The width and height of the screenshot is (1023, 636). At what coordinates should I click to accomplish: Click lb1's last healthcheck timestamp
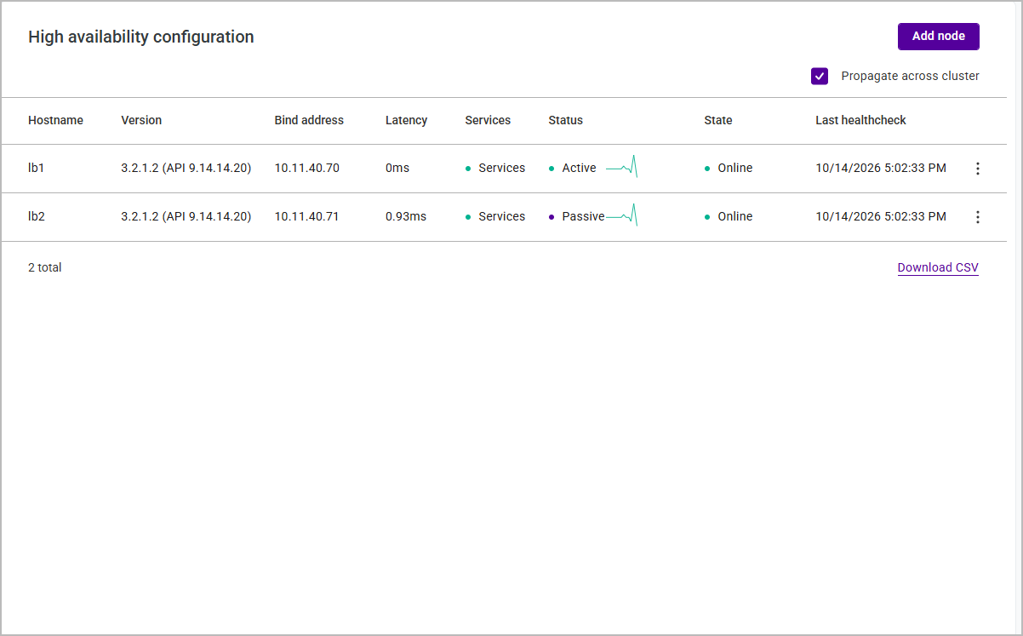(x=881, y=168)
